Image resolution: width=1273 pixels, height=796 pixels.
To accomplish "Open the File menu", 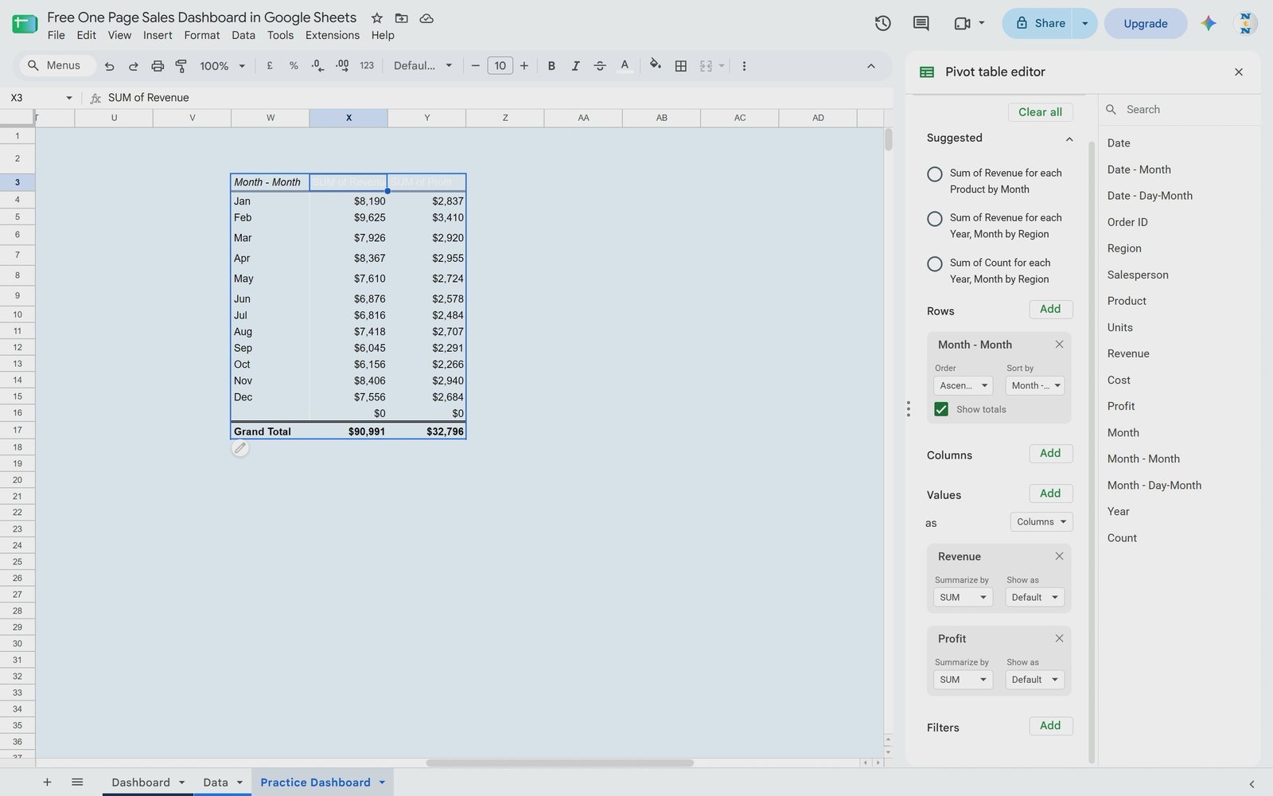I will click(x=56, y=35).
